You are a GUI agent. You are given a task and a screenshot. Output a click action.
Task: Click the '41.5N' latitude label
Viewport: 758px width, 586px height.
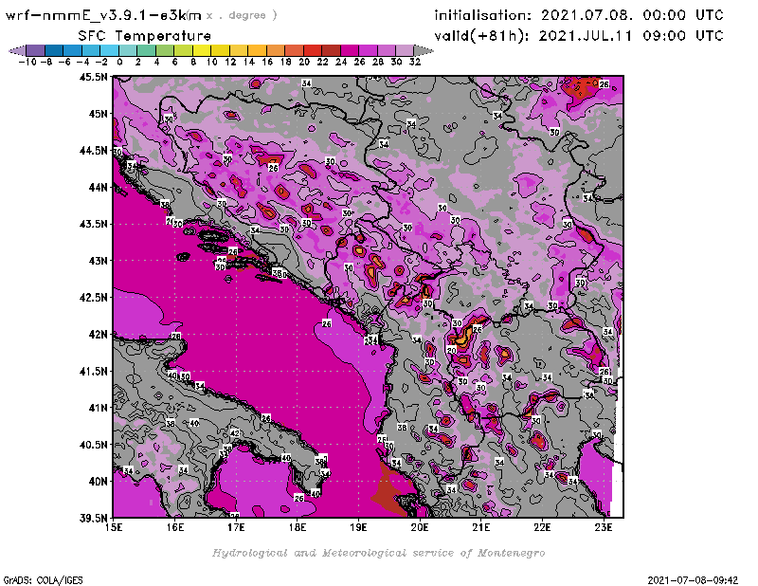point(94,371)
